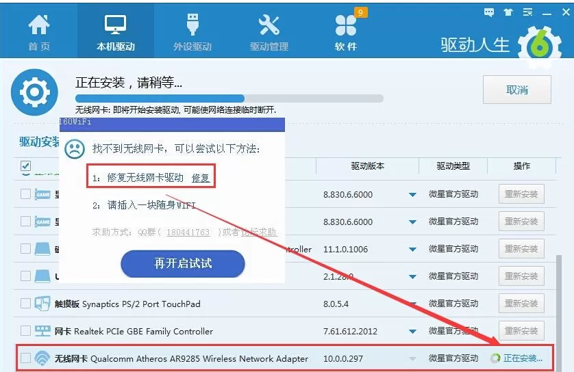Open the 首页 home tab
Screen dimensions: 574x372
(39, 33)
